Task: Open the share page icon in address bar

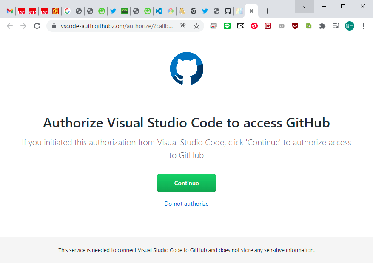Action: tap(183, 26)
